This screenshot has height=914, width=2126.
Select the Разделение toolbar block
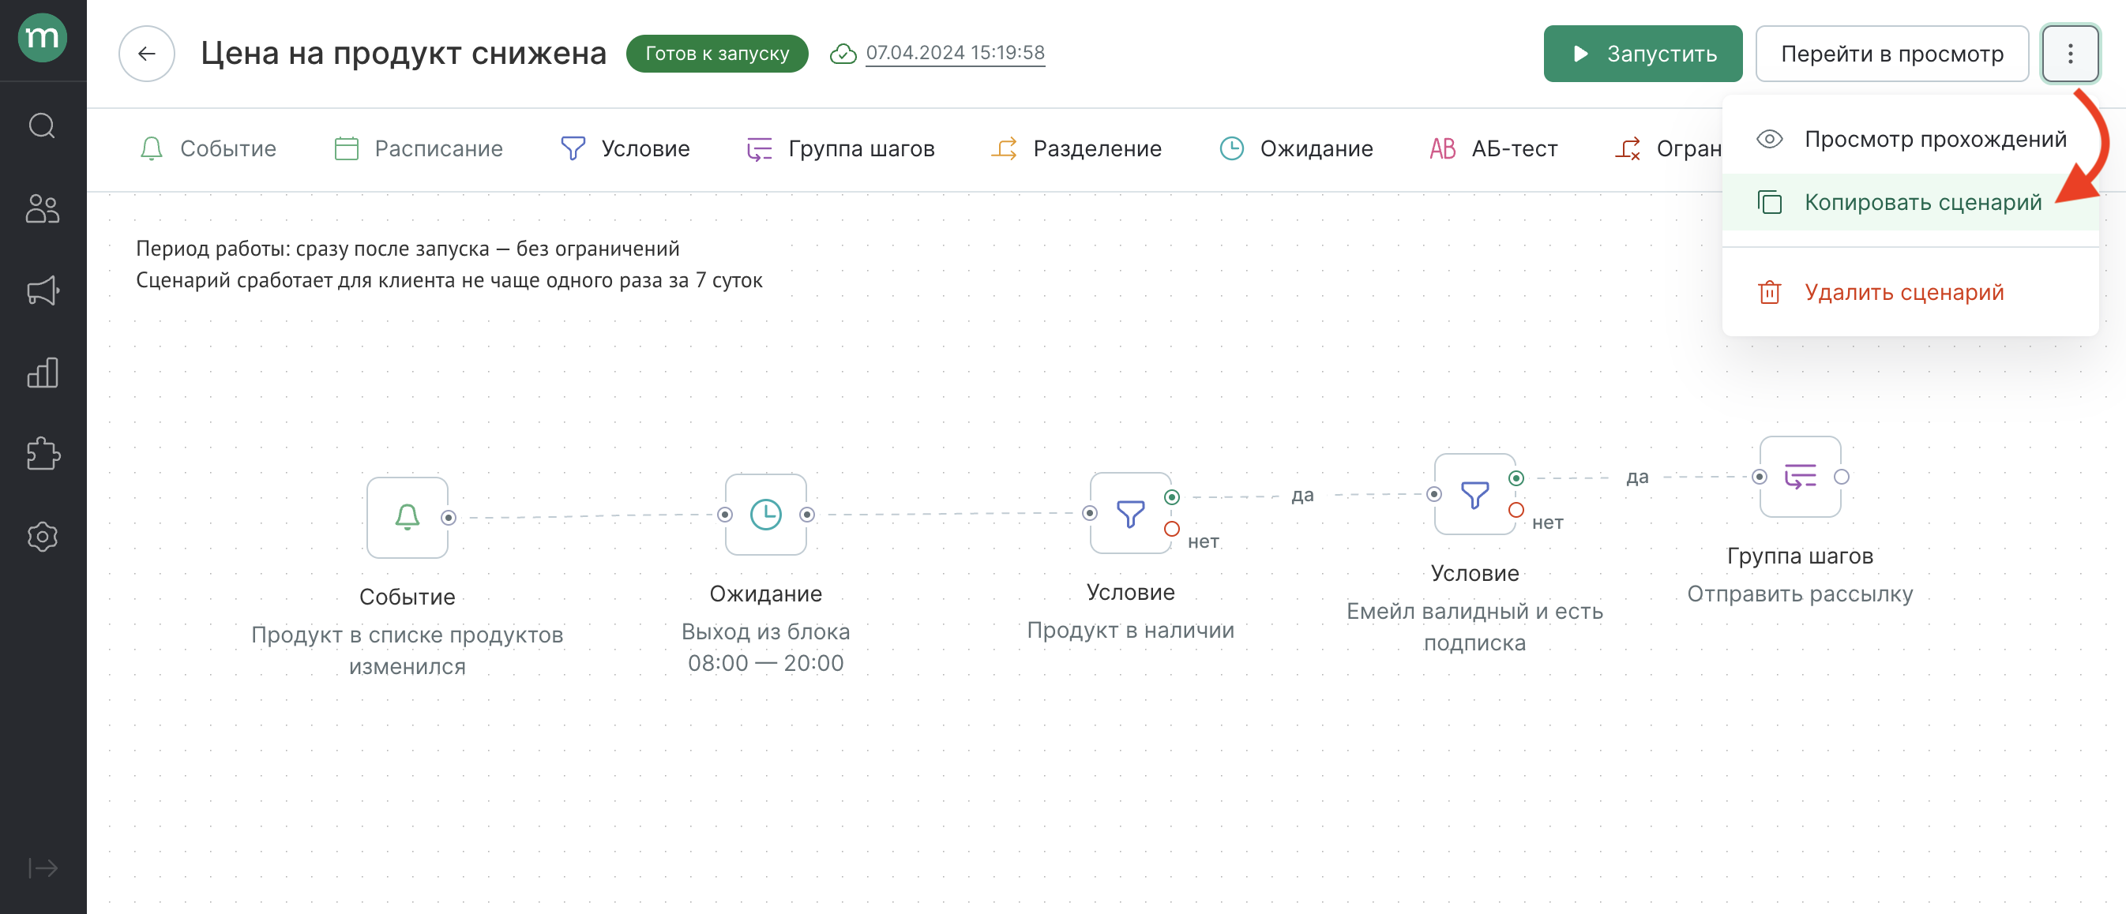tap(1076, 148)
